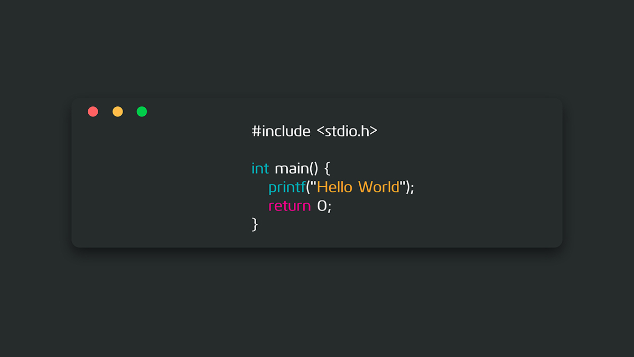This screenshot has width=634, height=357.
Task: Click the printf function call
Action: (x=287, y=188)
